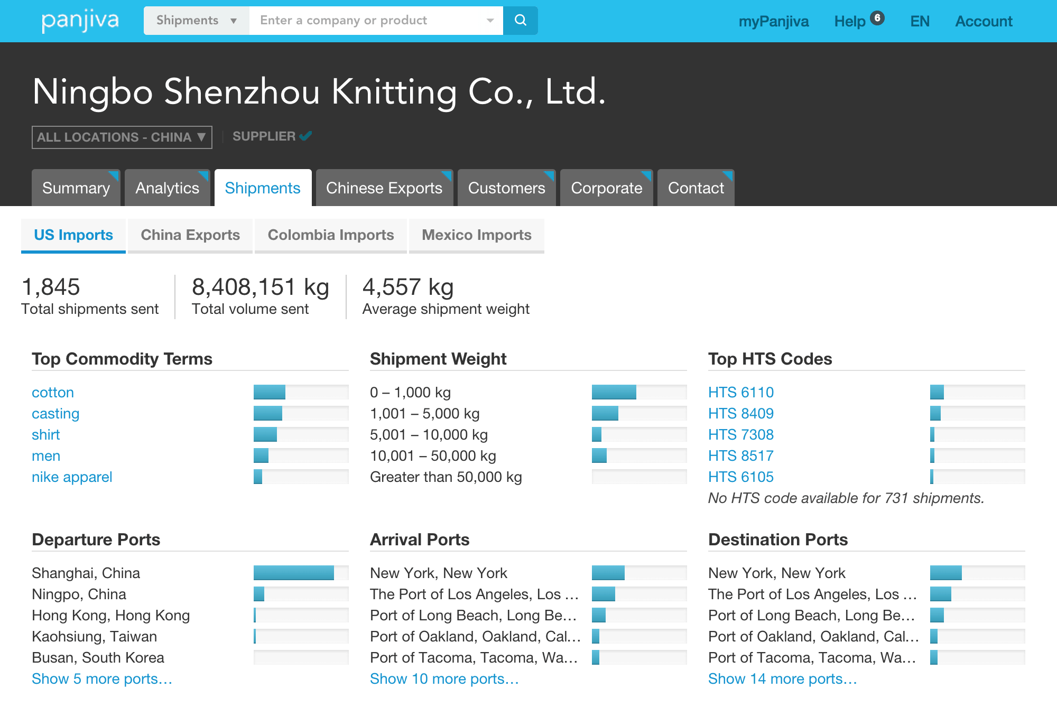Open HTS 6110 code link
This screenshot has height=707, width=1057.
pyautogui.click(x=741, y=392)
